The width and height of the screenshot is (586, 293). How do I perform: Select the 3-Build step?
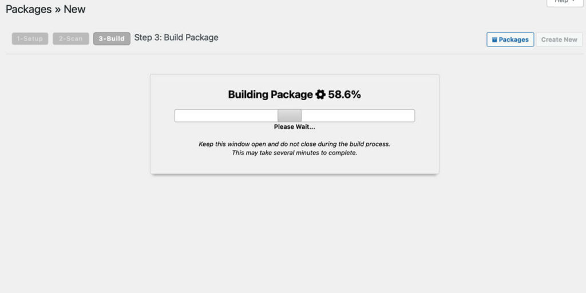tap(112, 39)
